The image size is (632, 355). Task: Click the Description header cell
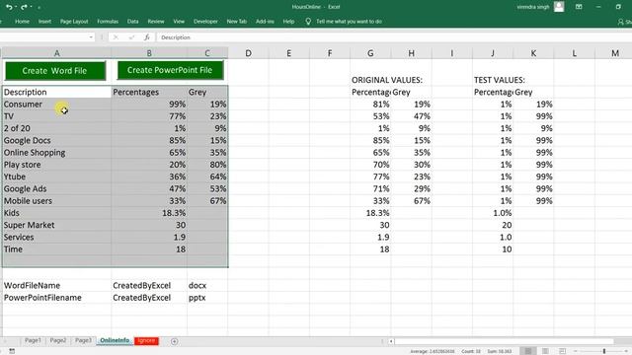57,92
